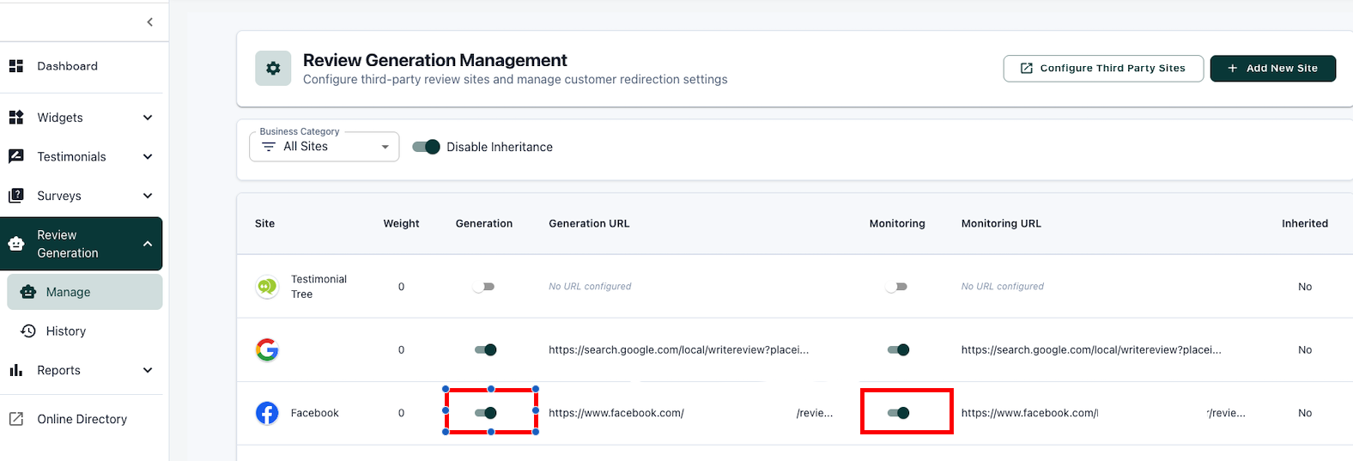The height and width of the screenshot is (461, 1353).
Task: Turn off Generation for Google
Action: (x=485, y=349)
